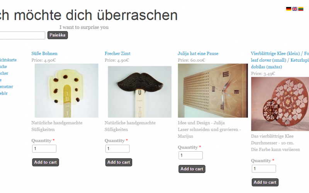The image size is (309, 193).
Task: View the mustache lollipop image
Action: point(139,92)
